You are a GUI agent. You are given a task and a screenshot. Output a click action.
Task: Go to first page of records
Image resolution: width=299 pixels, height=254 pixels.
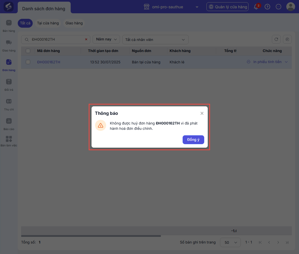click(x=260, y=242)
